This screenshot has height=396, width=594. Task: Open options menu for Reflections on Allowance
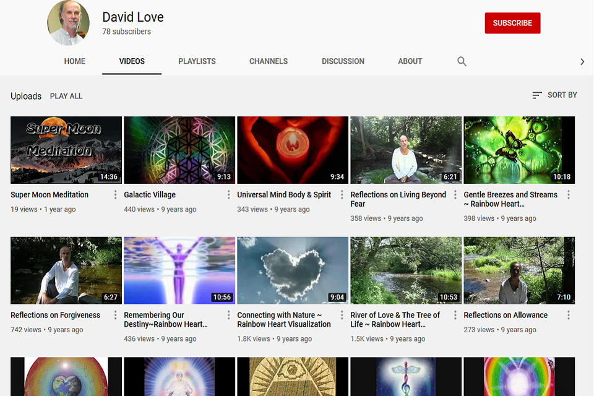568,316
